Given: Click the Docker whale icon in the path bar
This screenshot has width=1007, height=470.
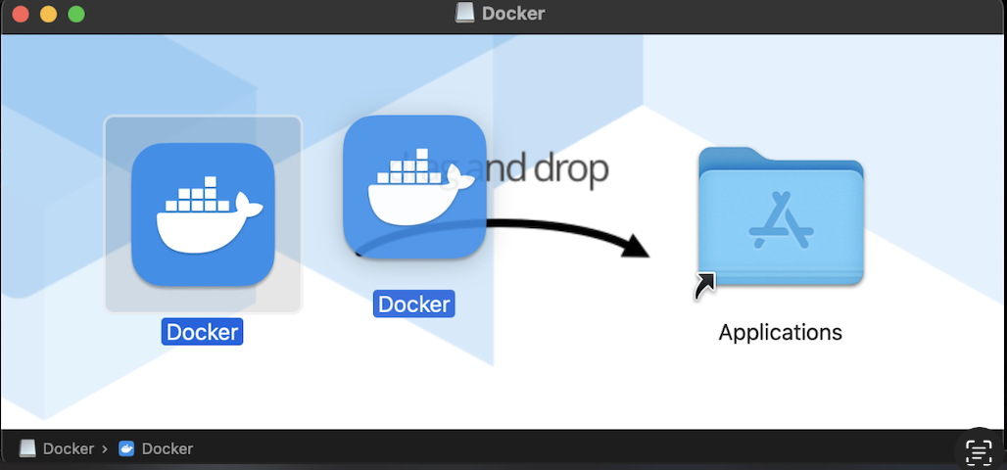Looking at the screenshot, I should (x=126, y=448).
